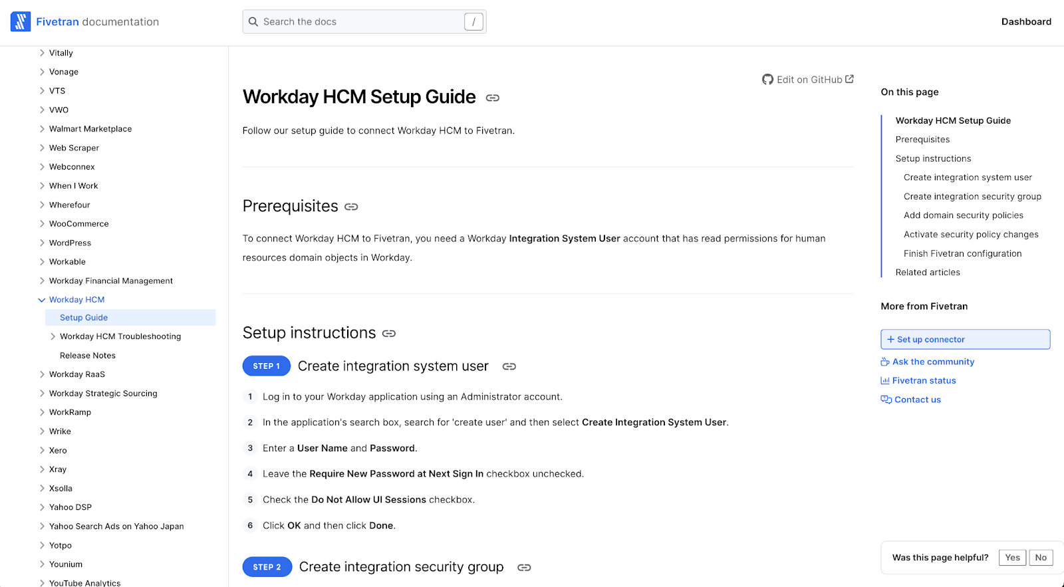Click the search magnifier icon

coord(253,22)
